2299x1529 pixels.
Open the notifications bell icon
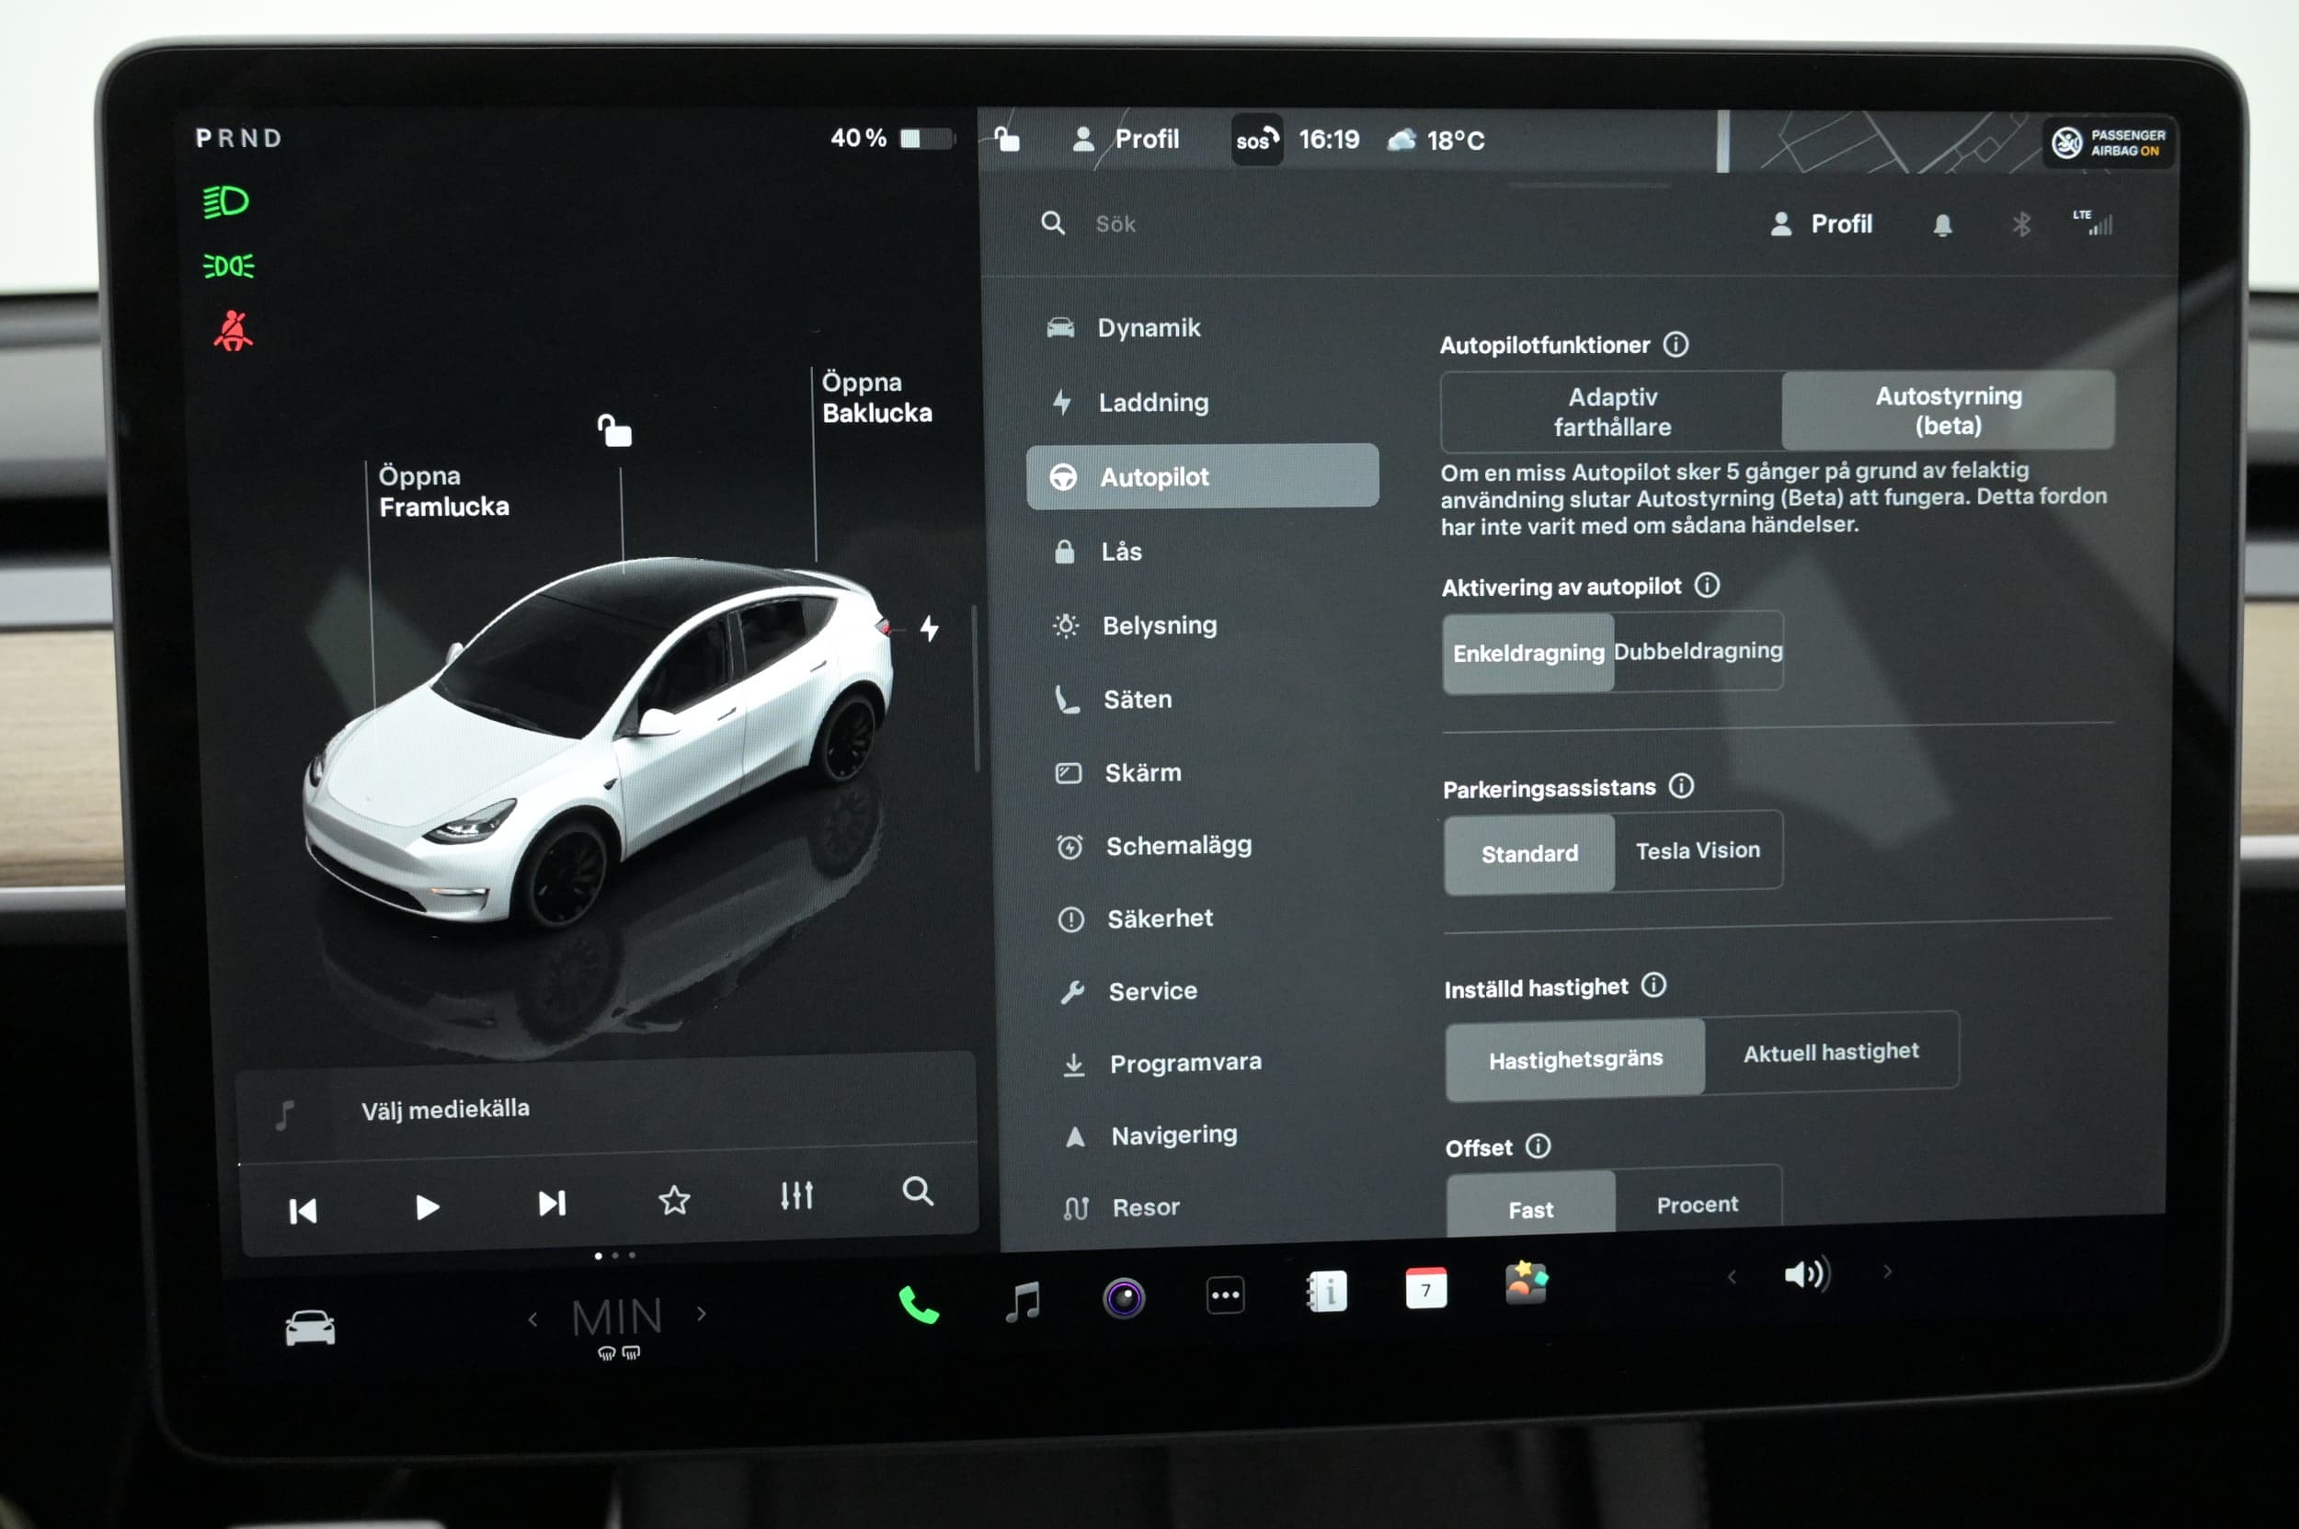click(1942, 225)
